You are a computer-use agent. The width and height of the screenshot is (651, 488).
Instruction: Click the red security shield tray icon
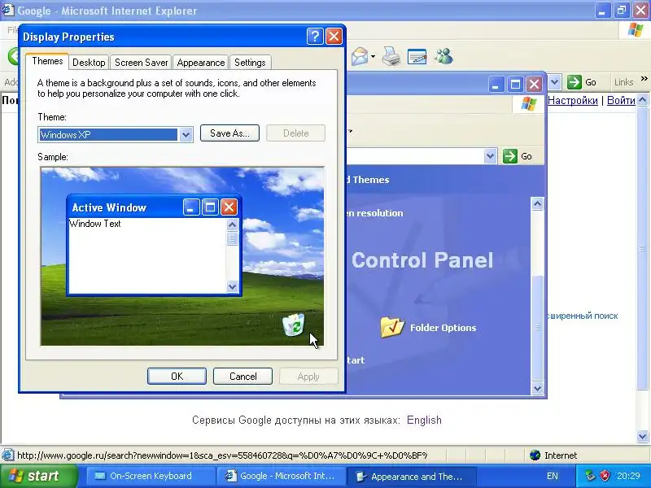(605, 476)
